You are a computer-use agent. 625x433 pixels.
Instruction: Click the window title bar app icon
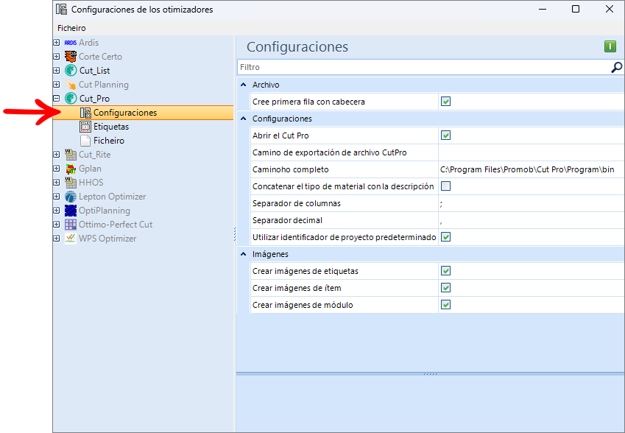(61, 9)
